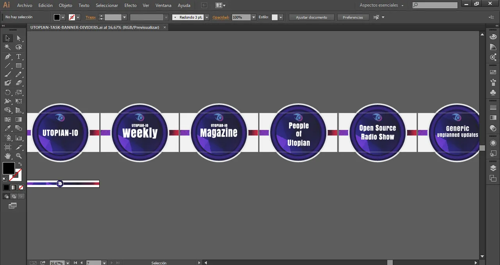The image size is (500, 265).
Task: Open stroke color dropdown in control bar
Action: 78,18
